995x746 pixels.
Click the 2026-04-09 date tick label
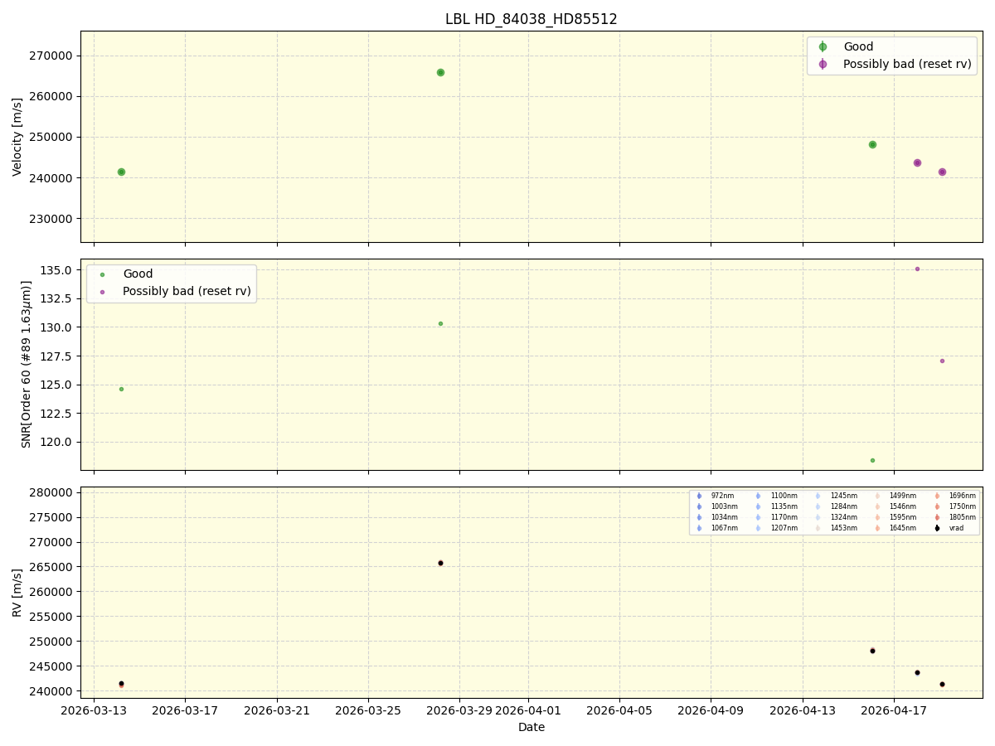(711, 710)
